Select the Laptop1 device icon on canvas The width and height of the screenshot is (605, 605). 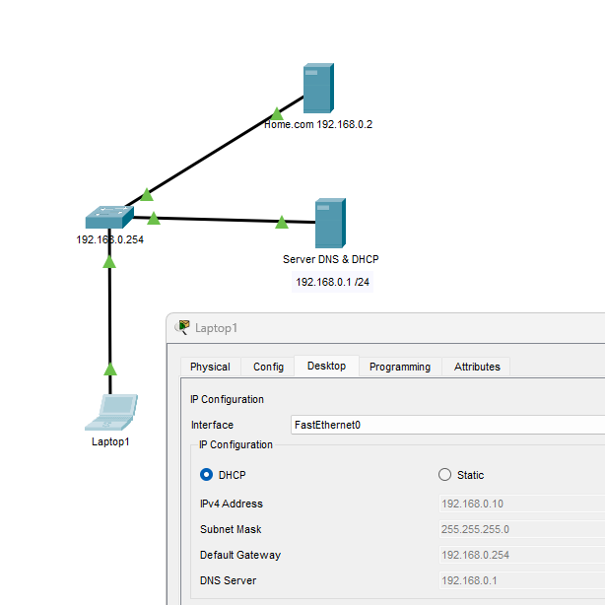111,413
